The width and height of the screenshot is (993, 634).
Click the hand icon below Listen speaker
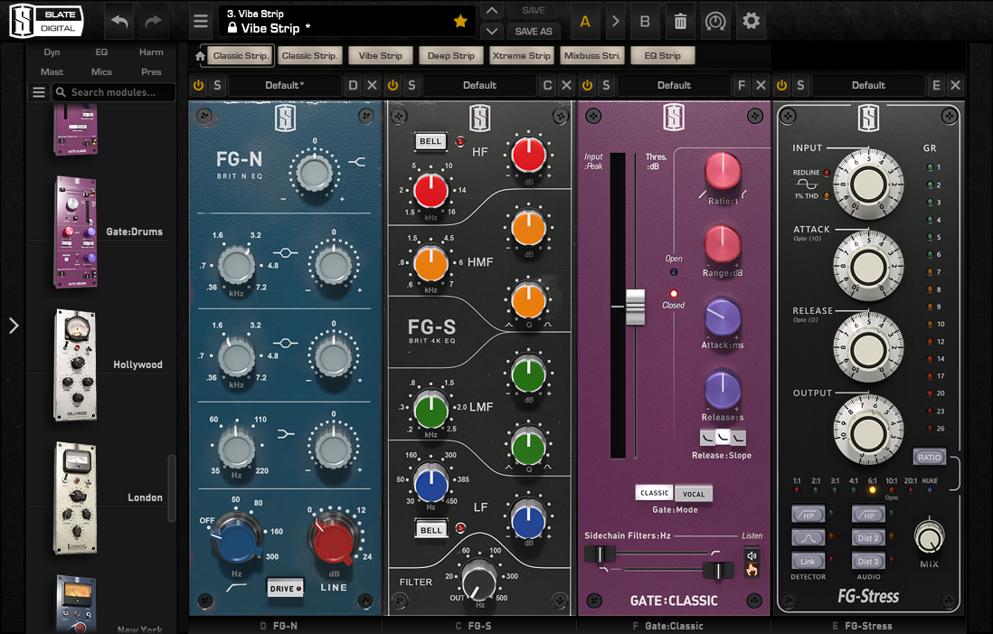click(752, 570)
